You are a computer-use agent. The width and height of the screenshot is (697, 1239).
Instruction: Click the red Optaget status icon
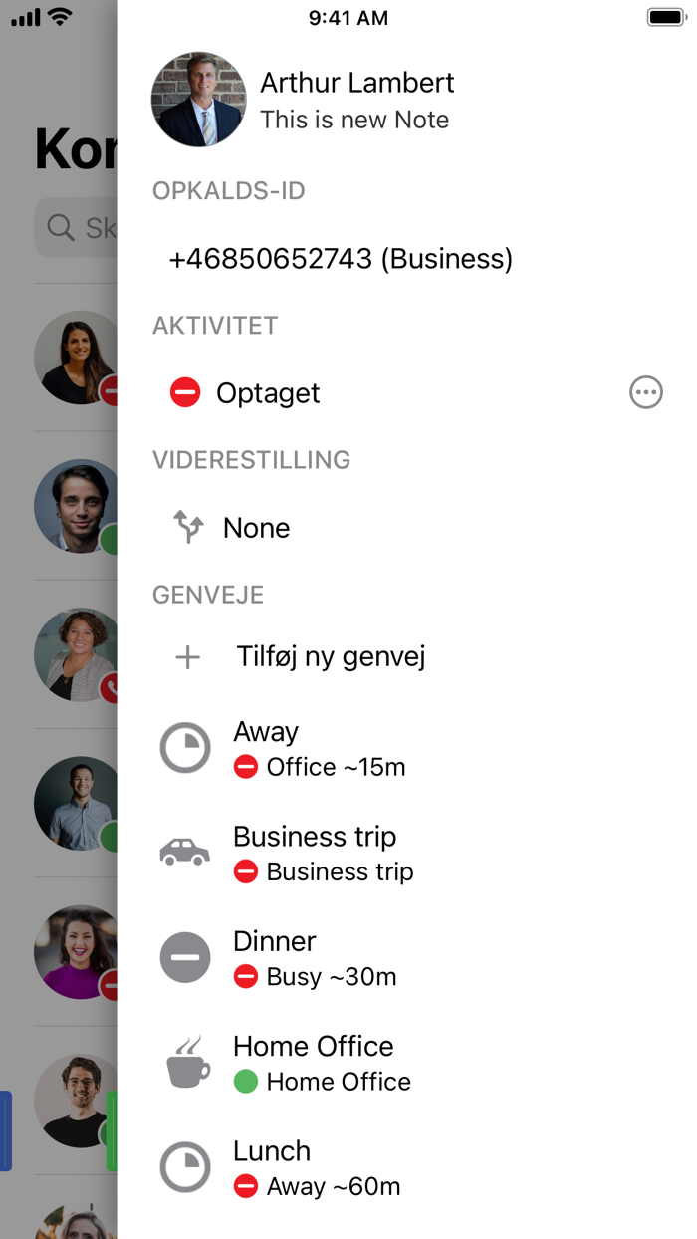[x=185, y=392]
